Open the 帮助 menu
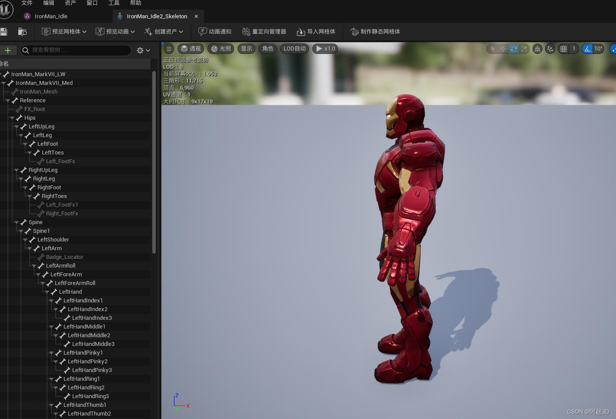Screen dimensions: 616x419 pos(136,3)
